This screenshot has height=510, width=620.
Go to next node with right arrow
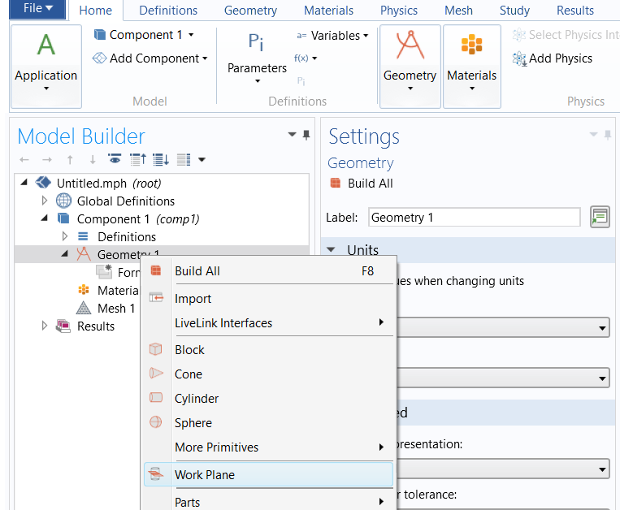[47, 160]
